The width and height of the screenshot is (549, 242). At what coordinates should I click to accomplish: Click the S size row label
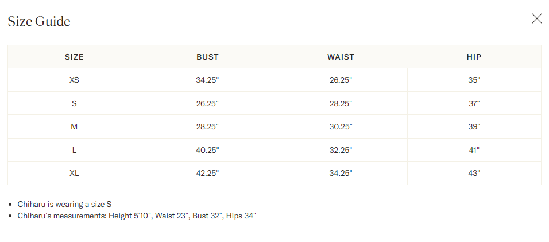(74, 103)
